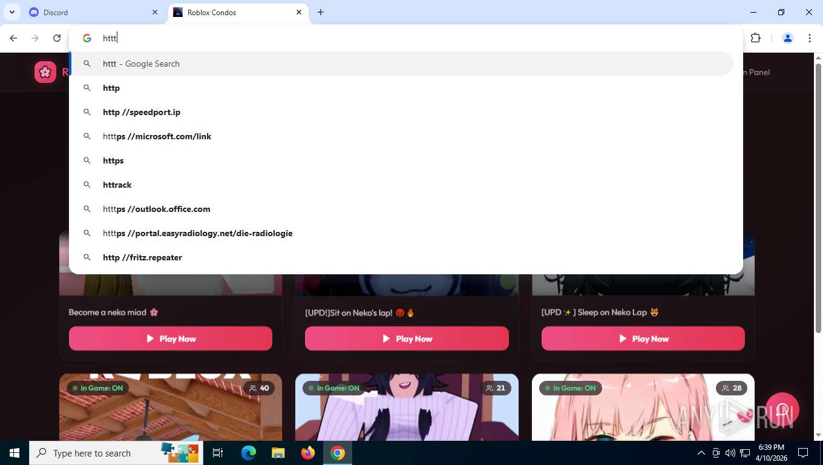Choose the 'http' suggestion
The width and height of the screenshot is (823, 465).
402,88
